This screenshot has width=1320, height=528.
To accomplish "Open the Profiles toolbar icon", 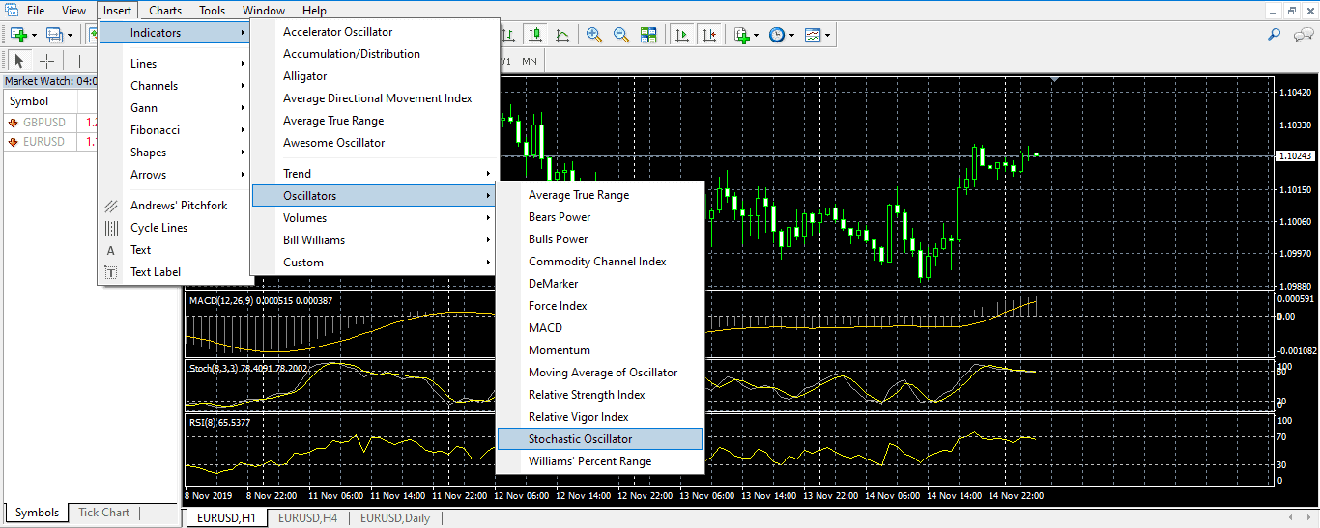I will (x=54, y=35).
